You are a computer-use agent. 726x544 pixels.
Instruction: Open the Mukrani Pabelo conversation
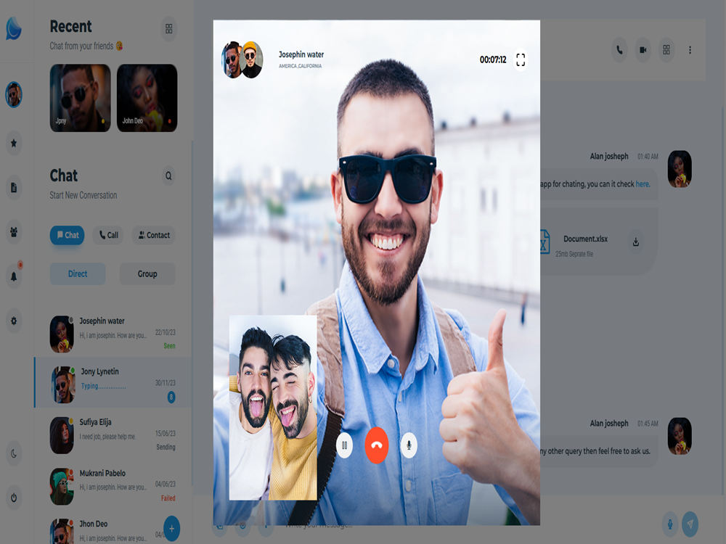click(x=113, y=486)
